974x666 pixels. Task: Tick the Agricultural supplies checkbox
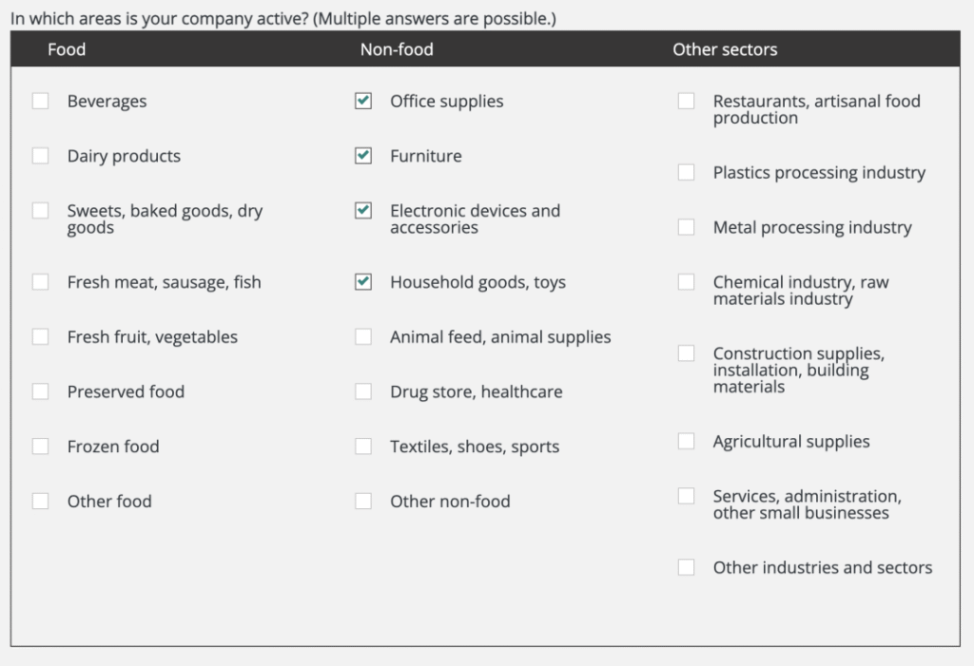[686, 442]
